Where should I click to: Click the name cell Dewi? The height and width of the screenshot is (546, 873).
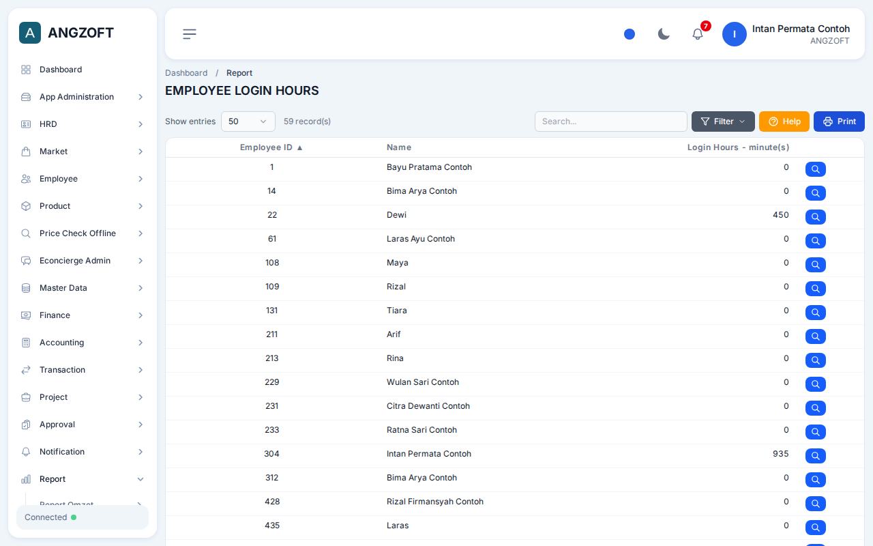click(x=396, y=215)
